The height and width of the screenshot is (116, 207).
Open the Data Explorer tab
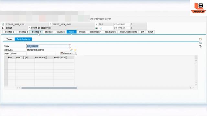(x=110, y=32)
